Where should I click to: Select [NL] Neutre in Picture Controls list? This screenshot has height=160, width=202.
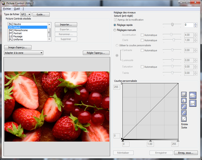point(28,24)
